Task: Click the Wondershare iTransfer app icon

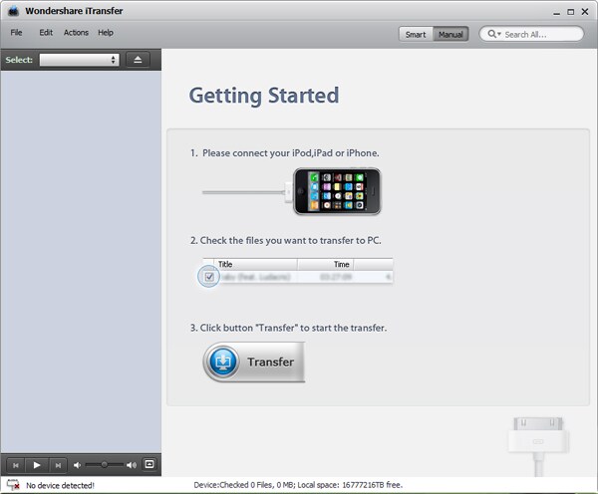Action: [13, 11]
